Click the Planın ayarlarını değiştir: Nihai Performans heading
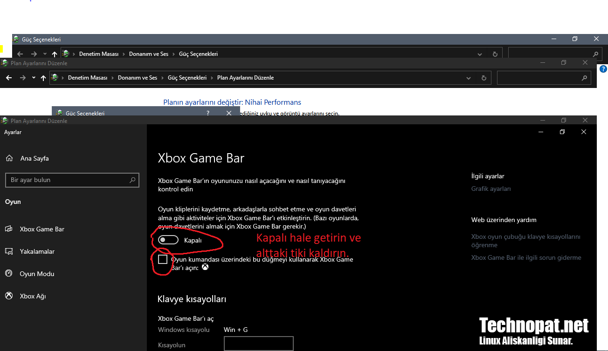Screen dimensions: 608x351 point(232,102)
